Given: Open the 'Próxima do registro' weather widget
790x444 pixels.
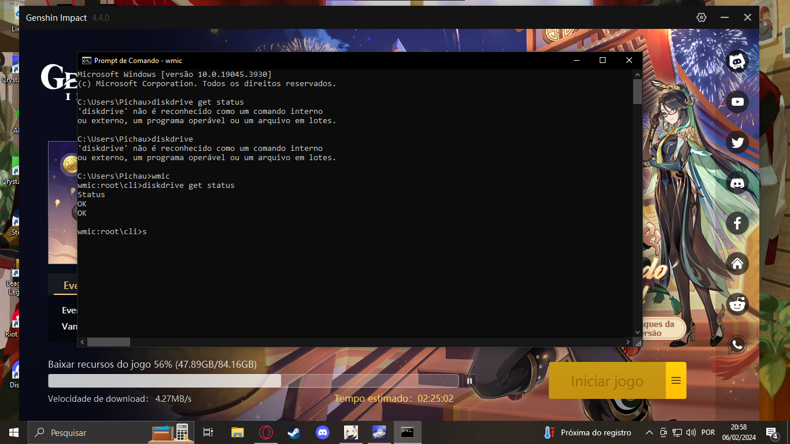Looking at the screenshot, I should click(x=588, y=432).
